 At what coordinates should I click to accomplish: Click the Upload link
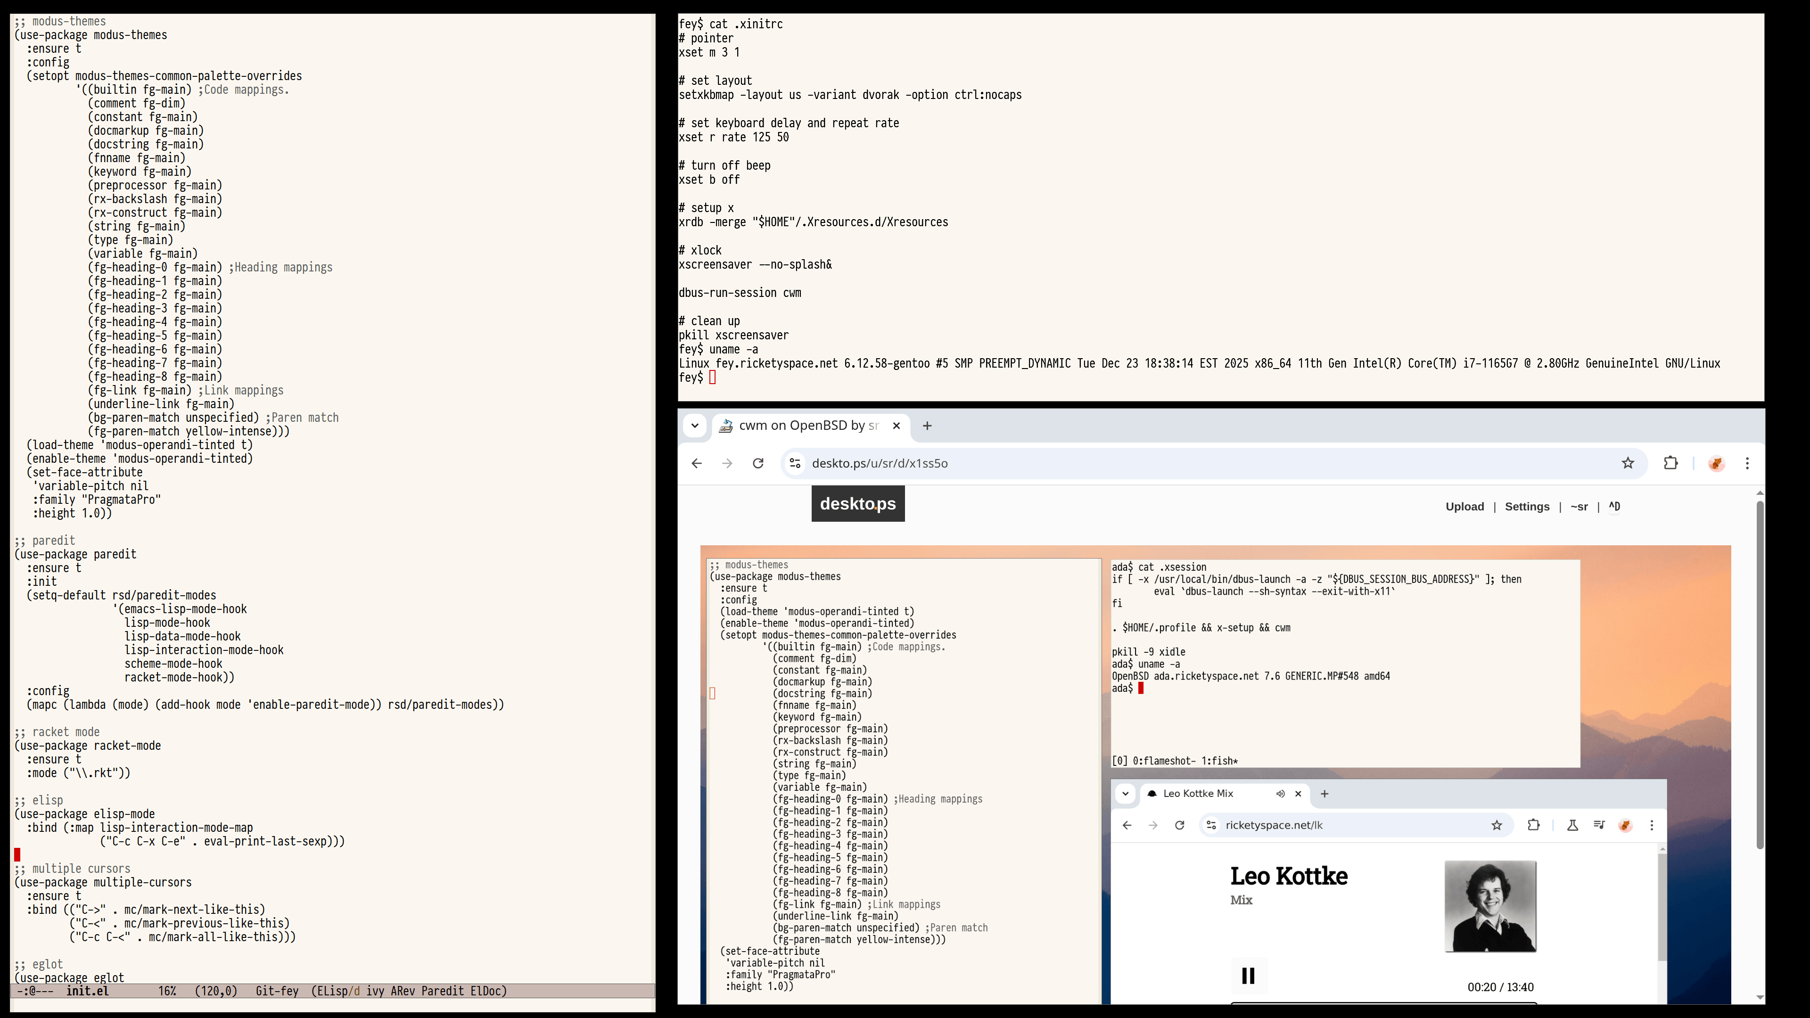(1464, 507)
